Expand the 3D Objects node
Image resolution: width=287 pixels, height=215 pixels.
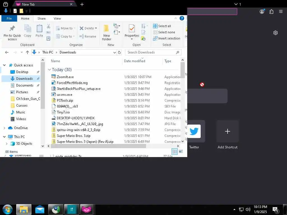click(7, 144)
